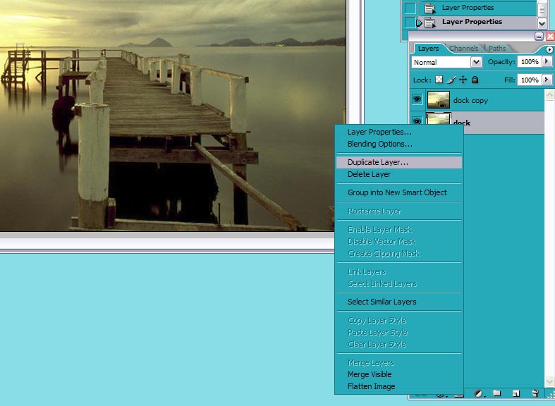Click the Actions panel scrollbar thumb
Image resolution: width=555 pixels, height=406 pixels.
click(542, 10)
